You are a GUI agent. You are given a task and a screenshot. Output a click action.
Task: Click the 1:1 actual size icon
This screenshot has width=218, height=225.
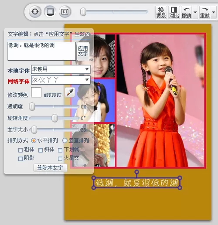tap(65, 12)
